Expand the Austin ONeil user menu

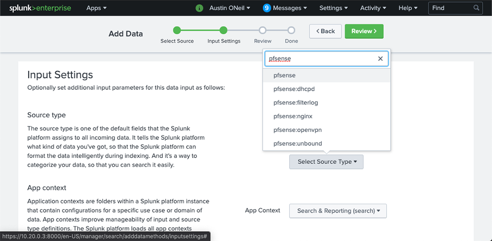(230, 8)
